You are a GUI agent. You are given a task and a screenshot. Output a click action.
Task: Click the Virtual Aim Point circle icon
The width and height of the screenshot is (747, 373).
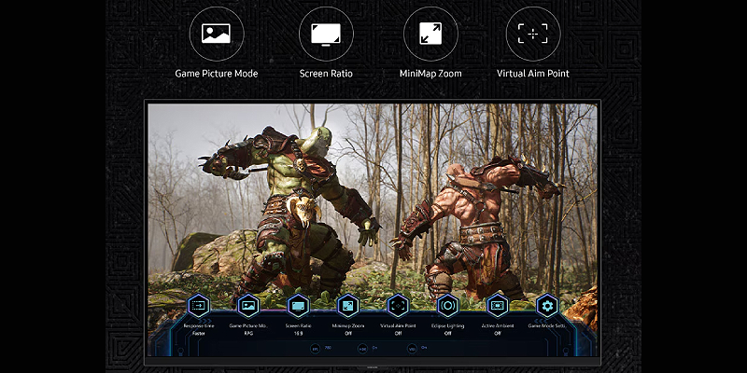[533, 35]
